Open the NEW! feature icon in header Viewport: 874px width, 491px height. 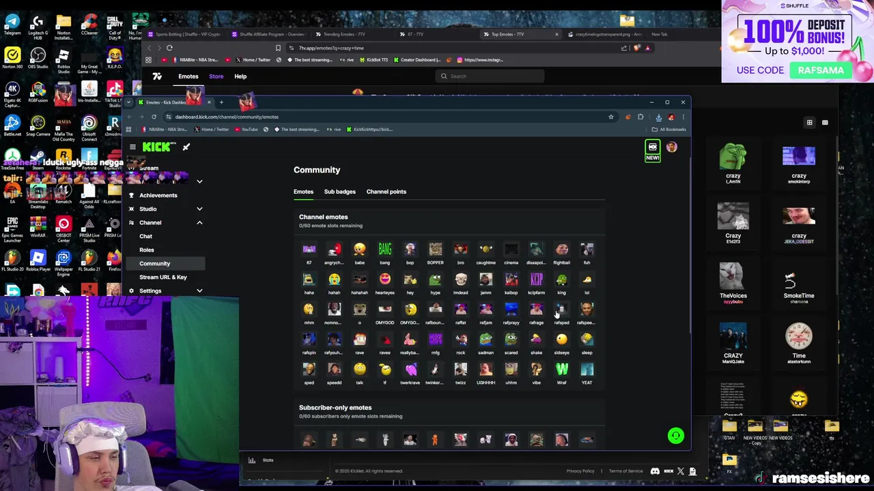point(653,151)
